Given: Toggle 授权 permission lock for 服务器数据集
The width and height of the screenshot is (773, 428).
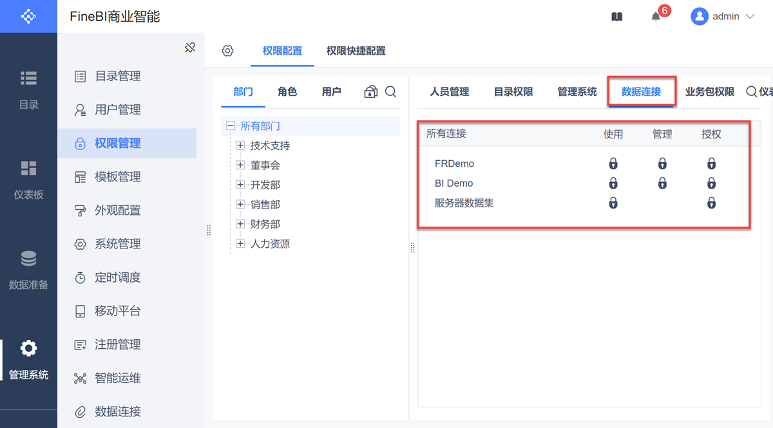Looking at the screenshot, I should [711, 203].
